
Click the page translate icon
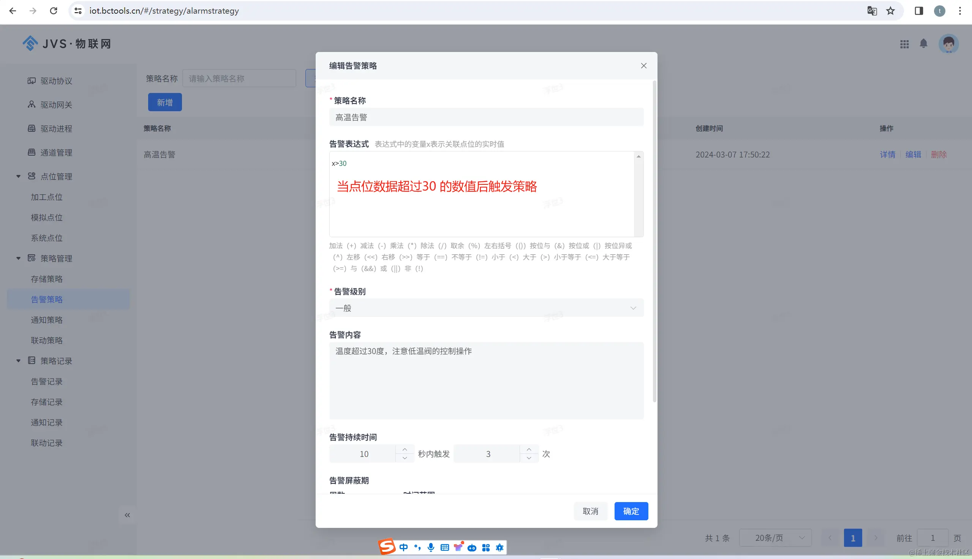point(872,11)
